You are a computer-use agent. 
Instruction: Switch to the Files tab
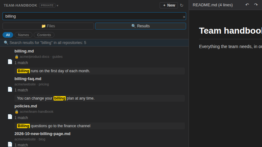click(x=48, y=26)
